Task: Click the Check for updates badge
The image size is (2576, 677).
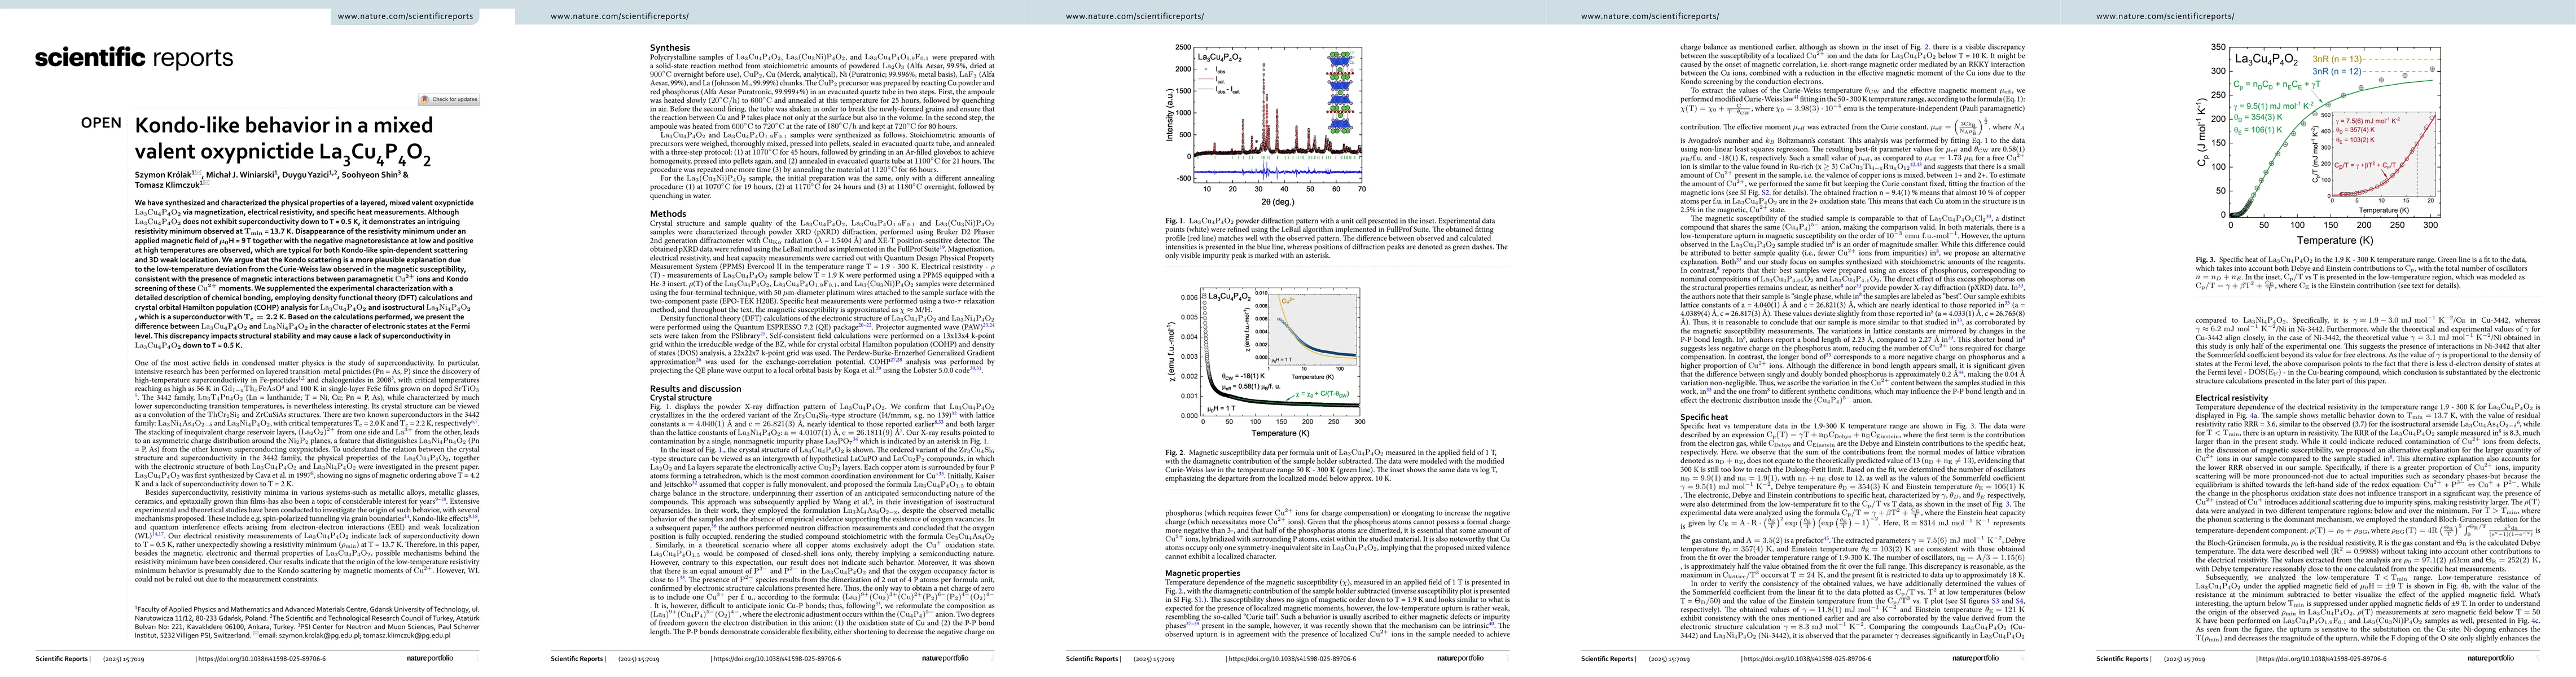Action: pos(449,99)
